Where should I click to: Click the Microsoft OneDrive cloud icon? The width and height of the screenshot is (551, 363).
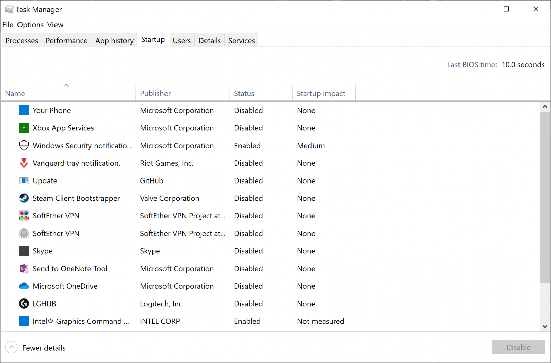[24, 286]
